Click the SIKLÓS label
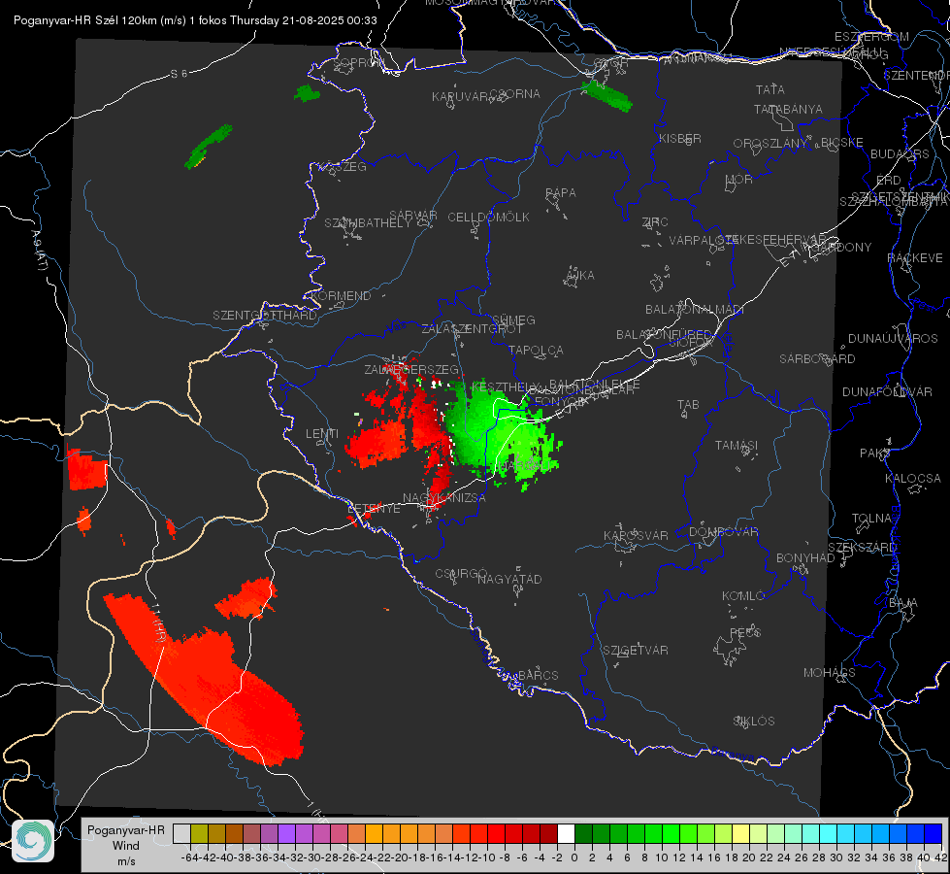Screen dimensions: 950x874 point(754,722)
